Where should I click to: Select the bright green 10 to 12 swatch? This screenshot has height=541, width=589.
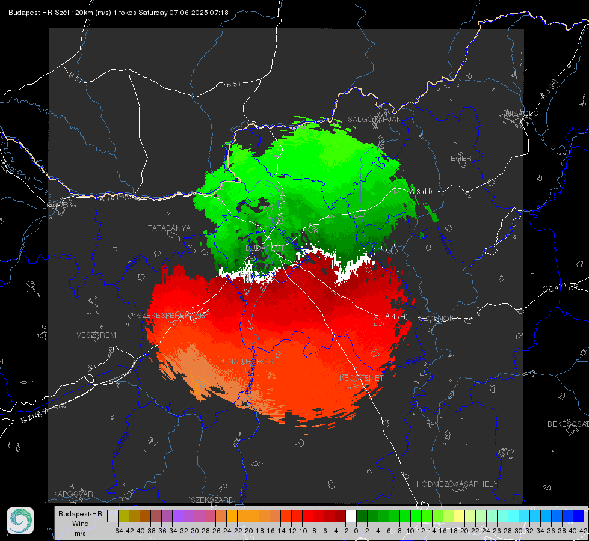[416, 516]
